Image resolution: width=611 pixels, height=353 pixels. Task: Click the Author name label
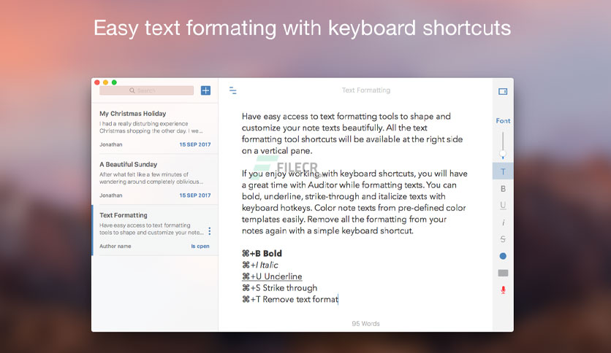(x=115, y=246)
